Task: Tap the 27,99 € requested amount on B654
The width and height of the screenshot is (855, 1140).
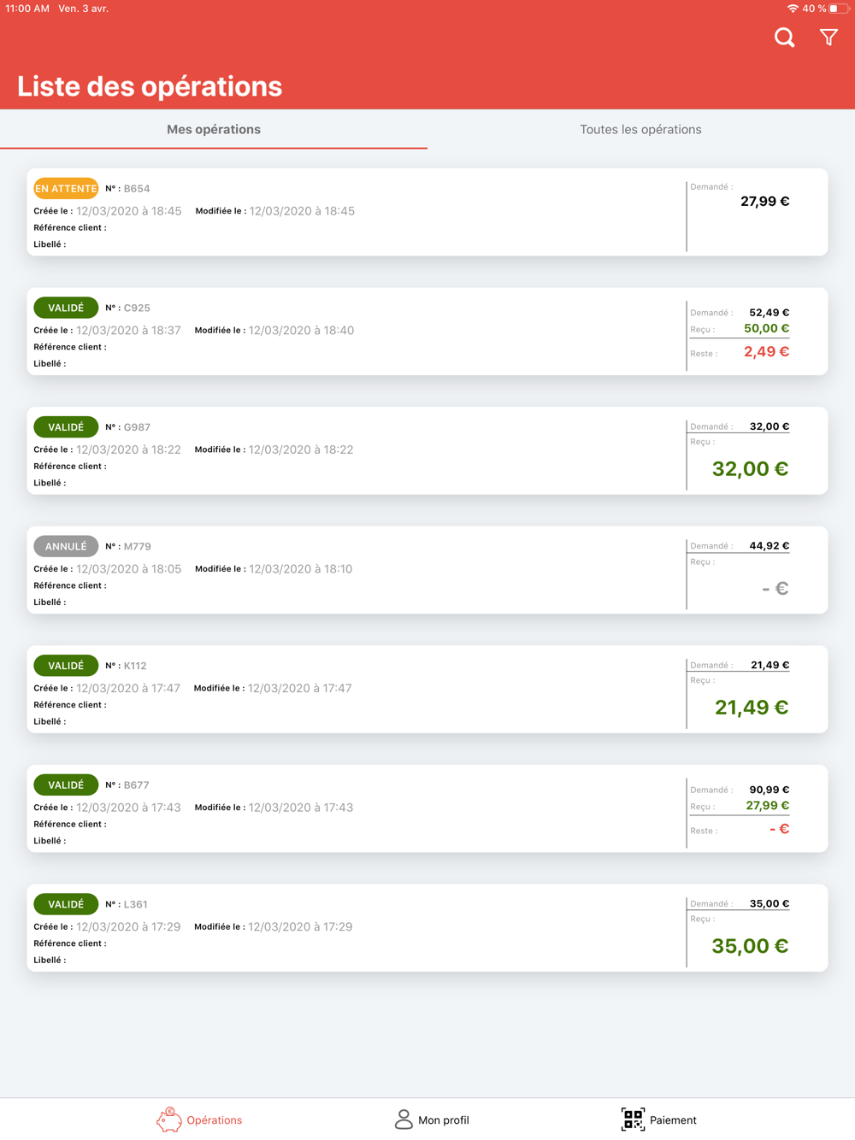Action: [x=764, y=202]
